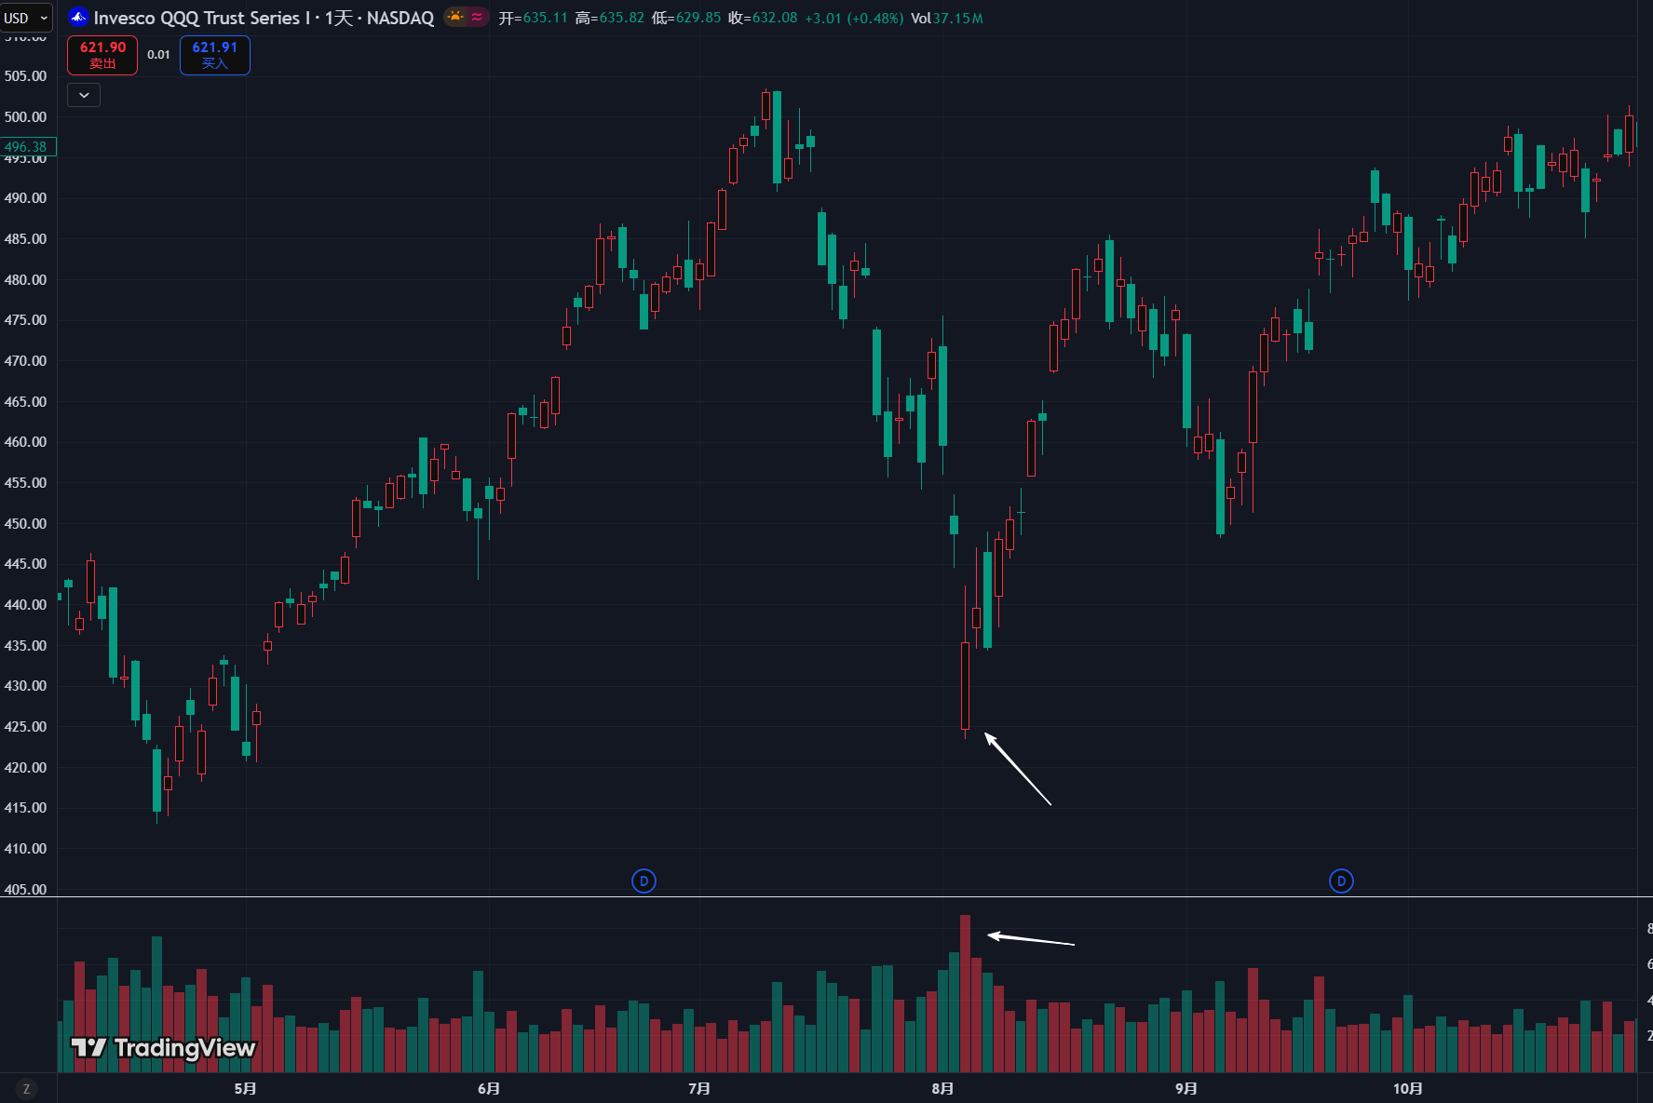Select the white arrow pointing at volume spike
This screenshot has height=1103, width=1653.
[x=1032, y=939]
